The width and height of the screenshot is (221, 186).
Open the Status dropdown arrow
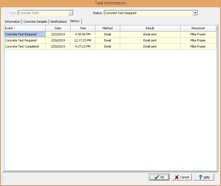[195, 13]
